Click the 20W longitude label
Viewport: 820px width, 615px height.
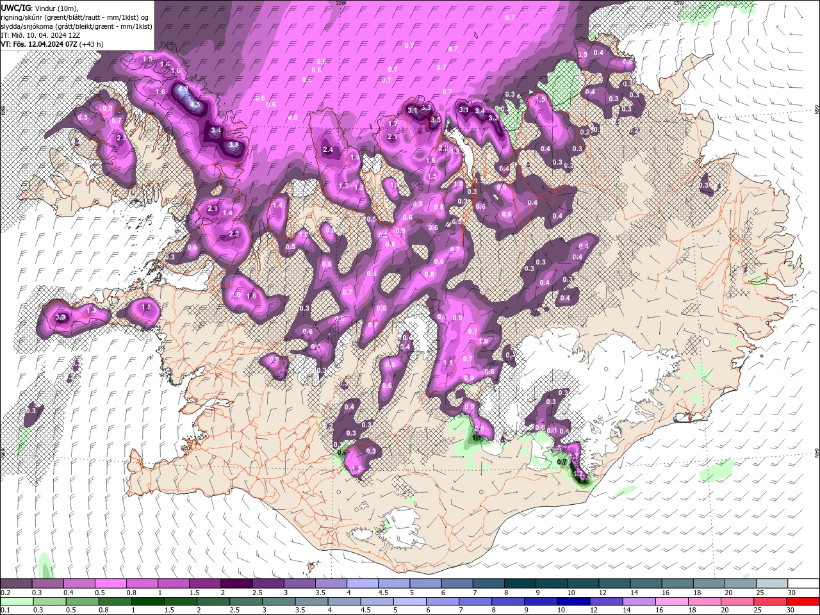(x=341, y=3)
